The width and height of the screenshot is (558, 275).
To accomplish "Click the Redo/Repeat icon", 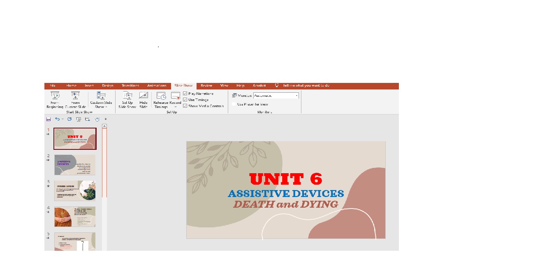I will coord(69,119).
